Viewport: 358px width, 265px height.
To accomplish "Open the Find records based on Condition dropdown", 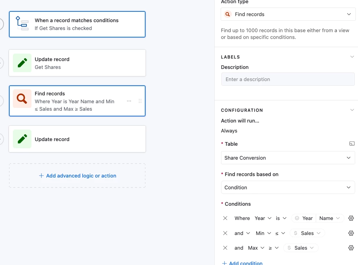I will click(288, 187).
